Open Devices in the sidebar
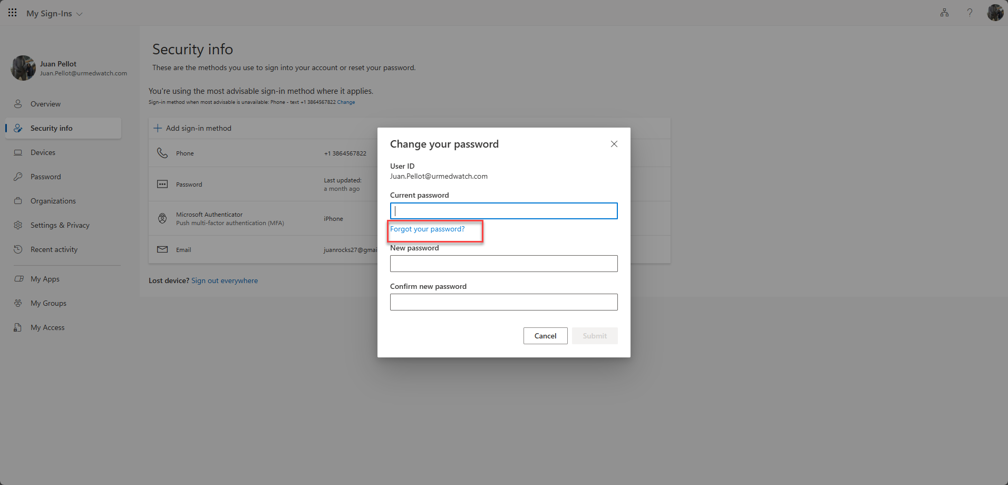This screenshot has height=485, width=1008. 43,152
